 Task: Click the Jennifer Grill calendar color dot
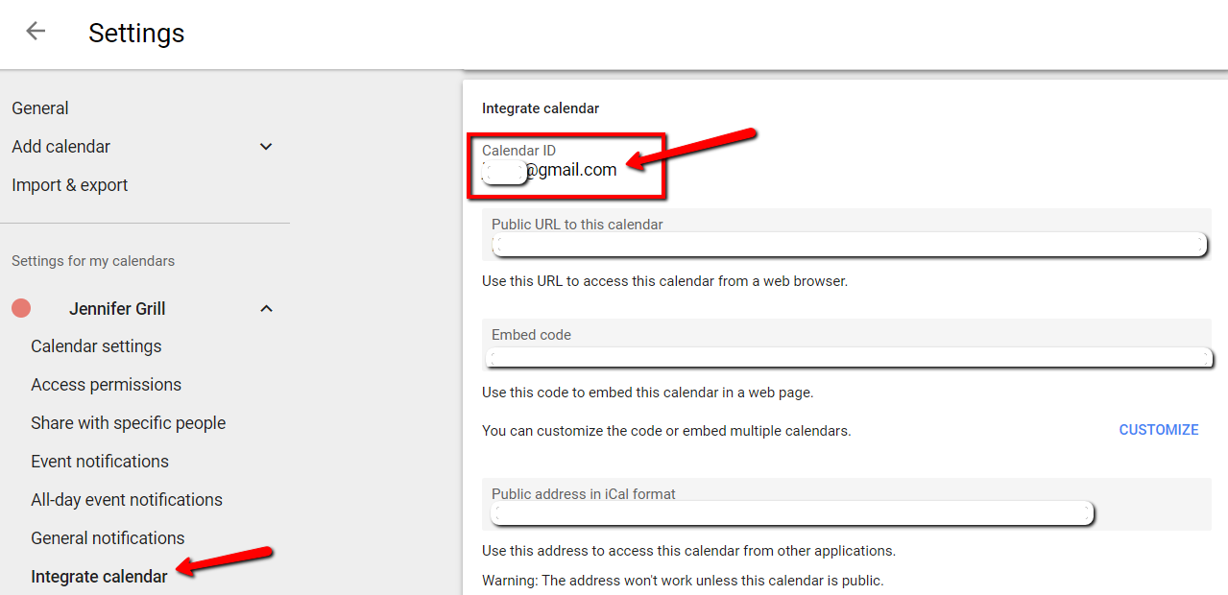pyautogui.click(x=21, y=308)
